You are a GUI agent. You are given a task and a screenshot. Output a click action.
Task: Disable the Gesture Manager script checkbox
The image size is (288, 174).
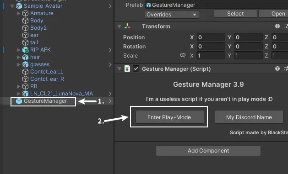pos(136,69)
